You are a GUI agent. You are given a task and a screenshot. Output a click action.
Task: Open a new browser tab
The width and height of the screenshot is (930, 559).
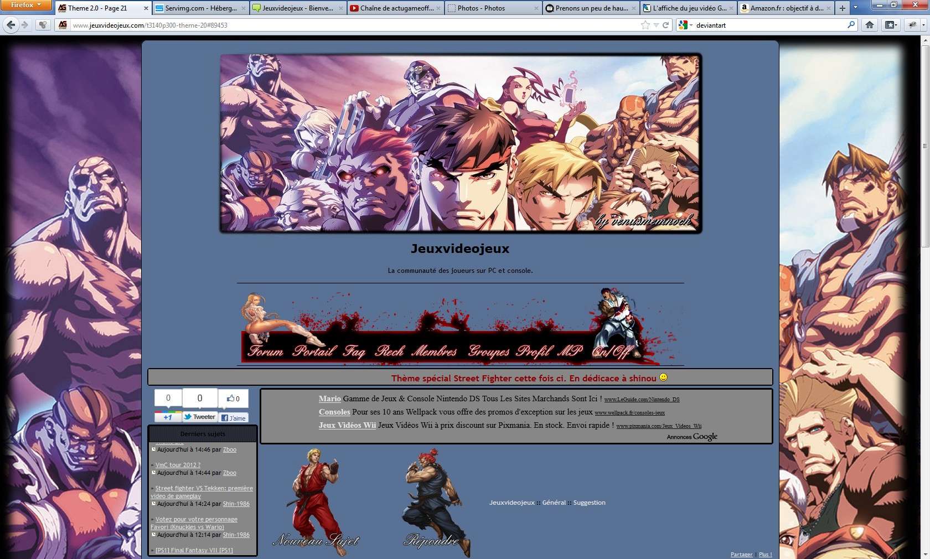coord(842,8)
